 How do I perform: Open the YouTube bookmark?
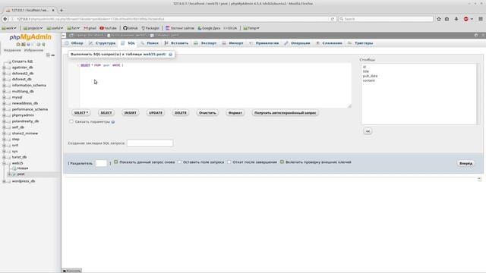[x=108, y=28]
